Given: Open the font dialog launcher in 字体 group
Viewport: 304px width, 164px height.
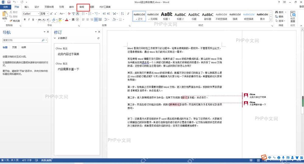Looking at the screenshot, I should click(x=79, y=25).
